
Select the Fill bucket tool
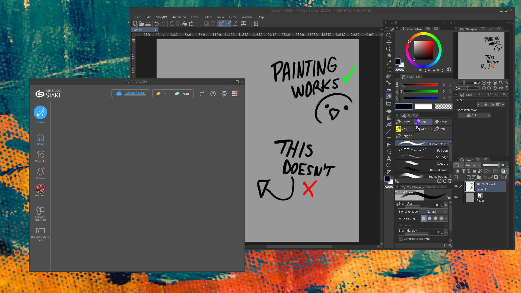(389, 111)
